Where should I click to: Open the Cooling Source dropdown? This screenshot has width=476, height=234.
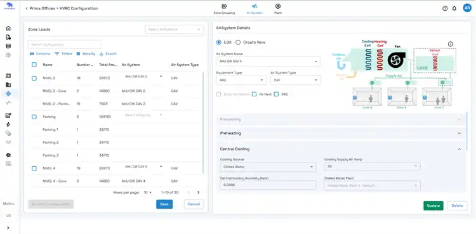[x=268, y=167]
